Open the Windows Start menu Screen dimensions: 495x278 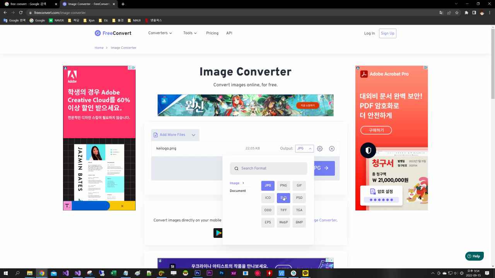tap(5, 273)
